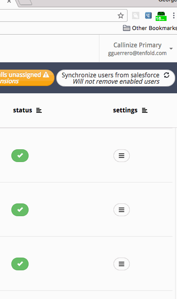Bookmark this page with the star icon
This screenshot has height=299, width=177.
pyautogui.click(x=121, y=15)
